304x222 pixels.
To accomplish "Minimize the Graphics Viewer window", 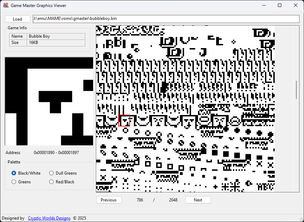I will (264, 6).
